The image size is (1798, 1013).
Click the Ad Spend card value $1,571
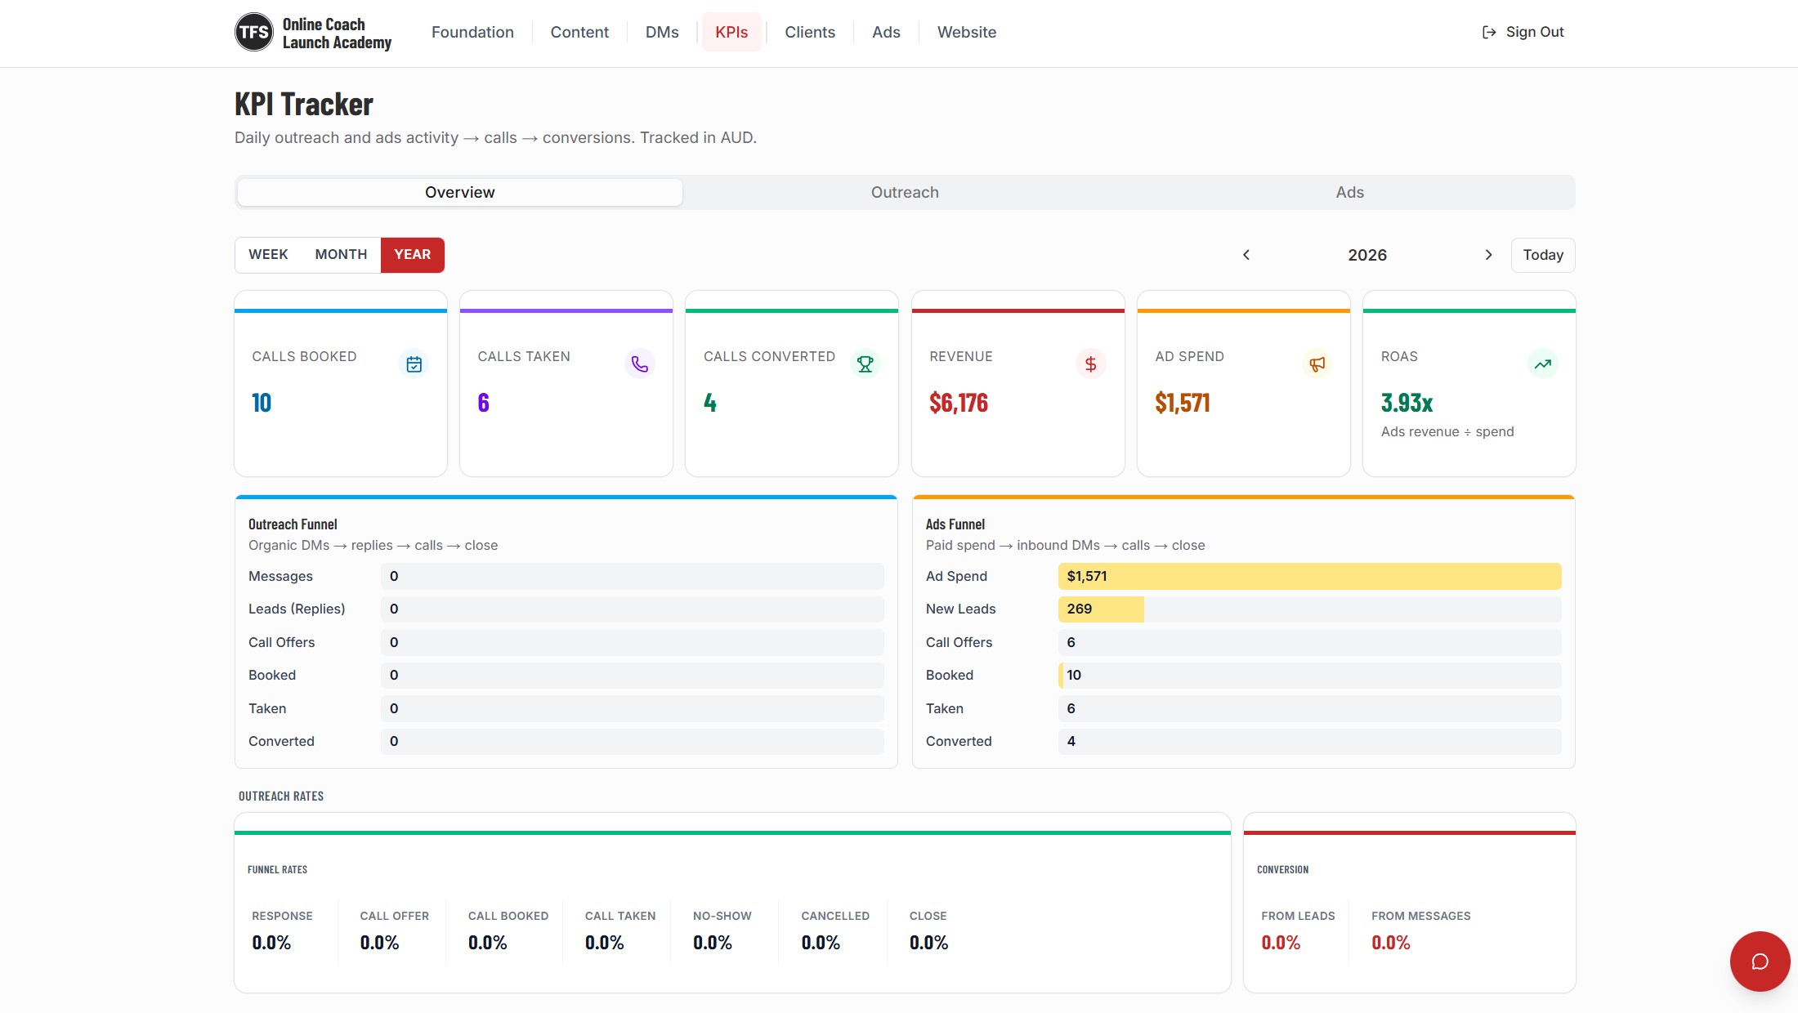pos(1183,404)
